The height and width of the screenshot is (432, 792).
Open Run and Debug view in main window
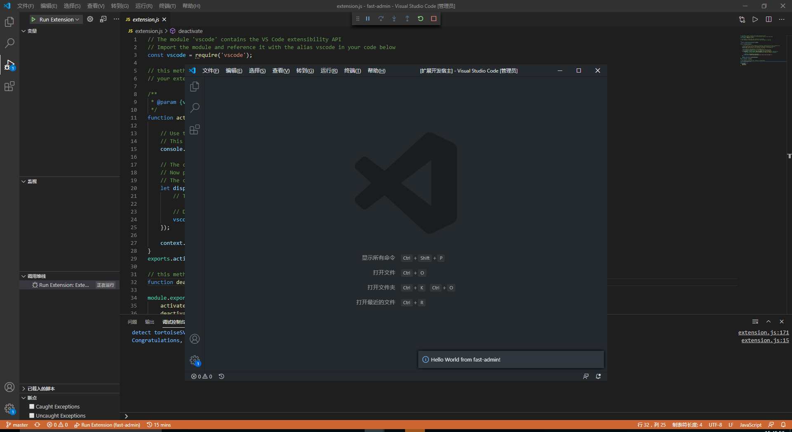[x=9, y=65]
